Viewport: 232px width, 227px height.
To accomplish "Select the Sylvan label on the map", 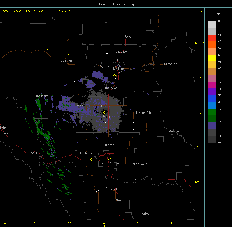I will click(105, 66).
